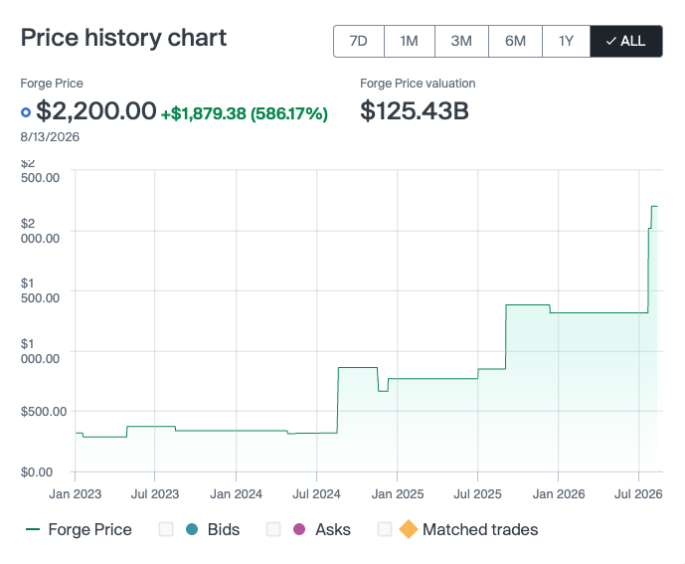685x564 pixels.
Task: Click the orange Matched trades diamond
Action: tap(409, 529)
